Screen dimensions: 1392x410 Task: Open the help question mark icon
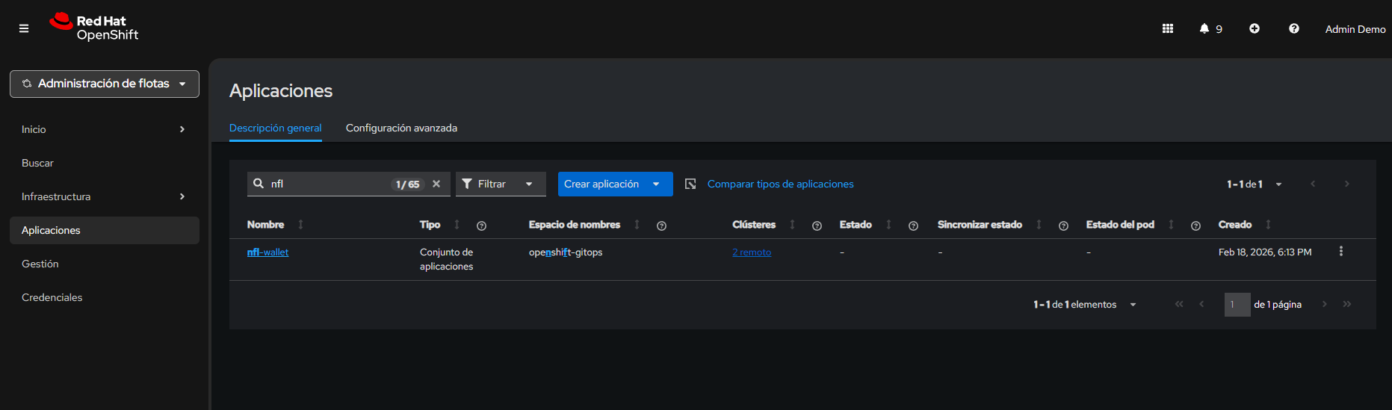pyautogui.click(x=1293, y=28)
